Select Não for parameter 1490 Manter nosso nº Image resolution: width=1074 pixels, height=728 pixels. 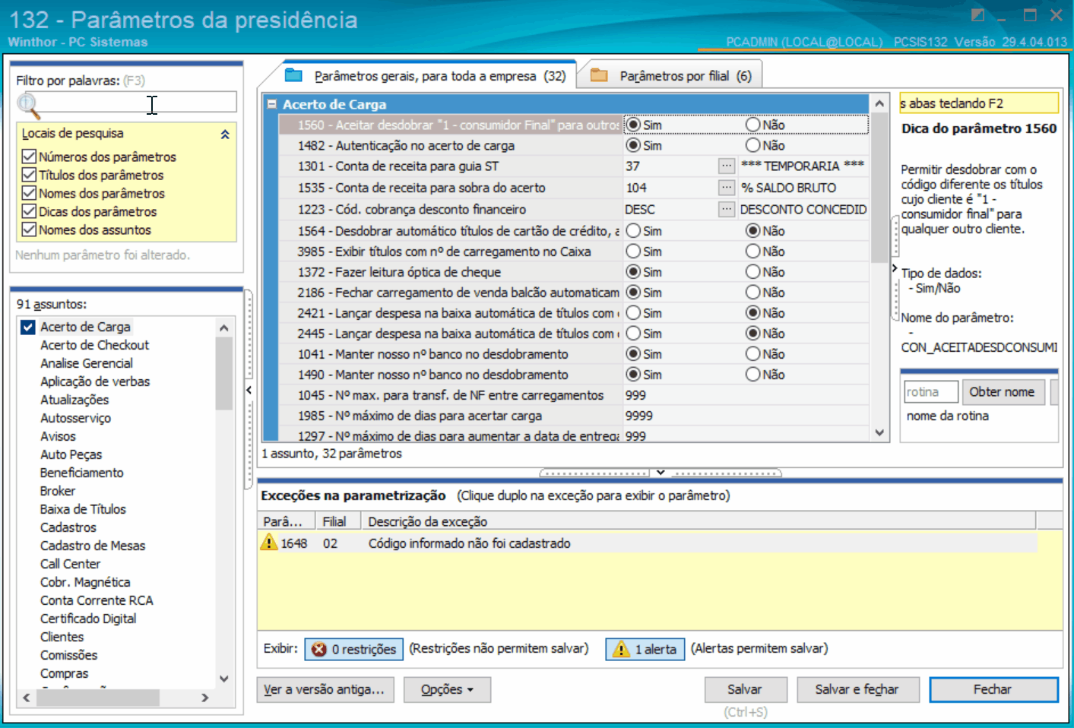click(752, 374)
